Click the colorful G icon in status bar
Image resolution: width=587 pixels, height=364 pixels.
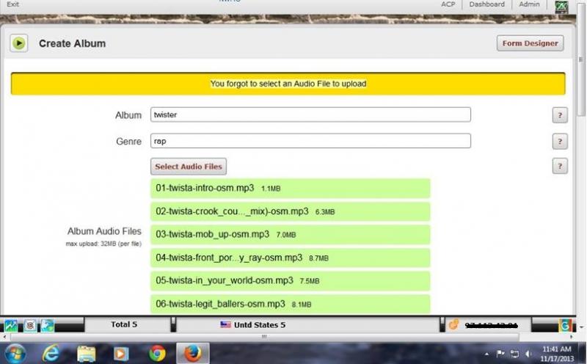click(565, 325)
